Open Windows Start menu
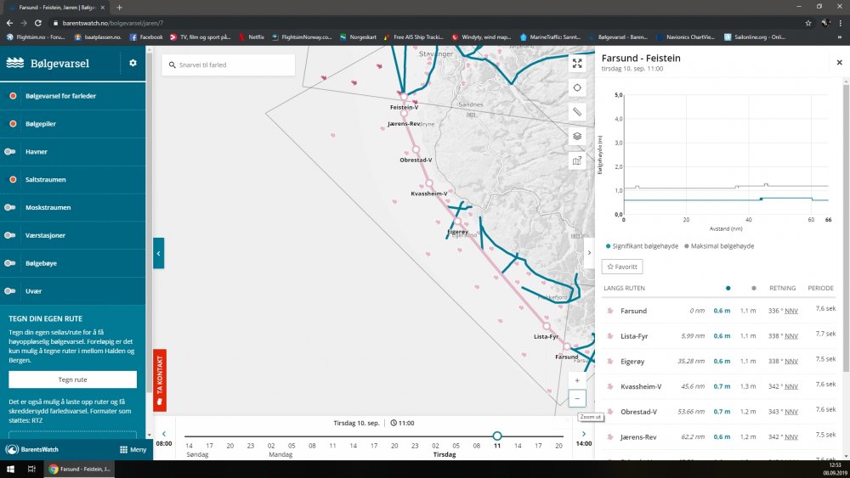Viewport: 850px width, 478px height. coord(10,469)
